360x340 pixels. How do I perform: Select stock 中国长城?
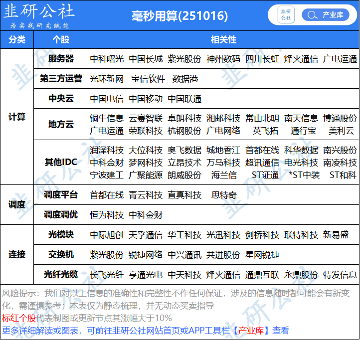[x=146, y=59]
